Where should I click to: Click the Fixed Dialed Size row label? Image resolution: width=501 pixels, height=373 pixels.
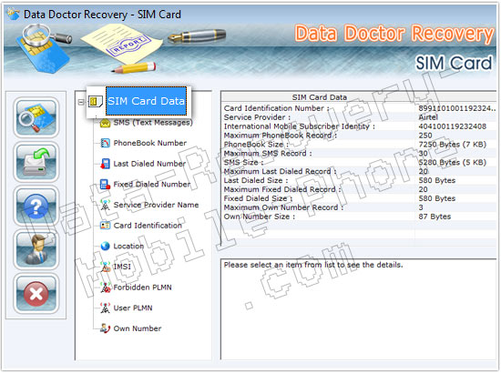tap(258, 198)
